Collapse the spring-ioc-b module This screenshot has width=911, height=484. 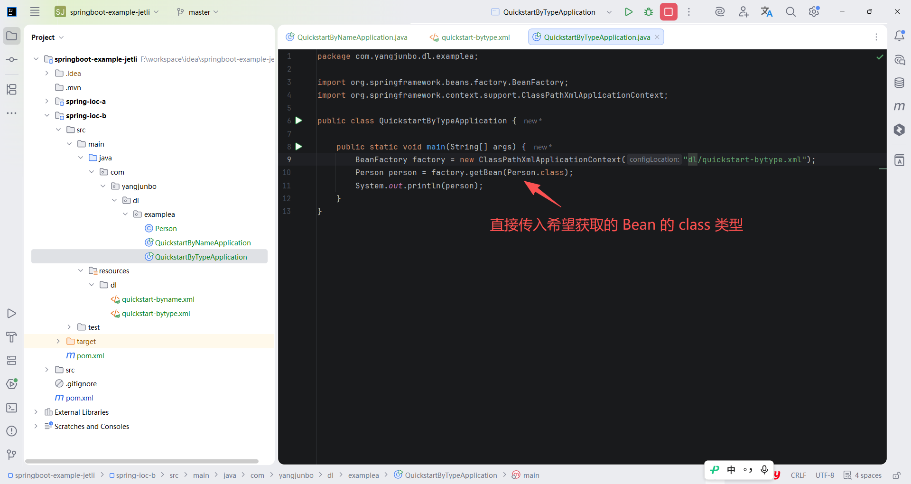46,115
